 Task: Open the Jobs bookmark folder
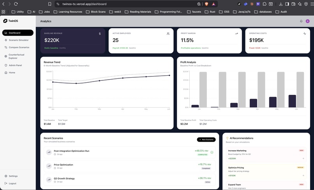pos(44,12)
